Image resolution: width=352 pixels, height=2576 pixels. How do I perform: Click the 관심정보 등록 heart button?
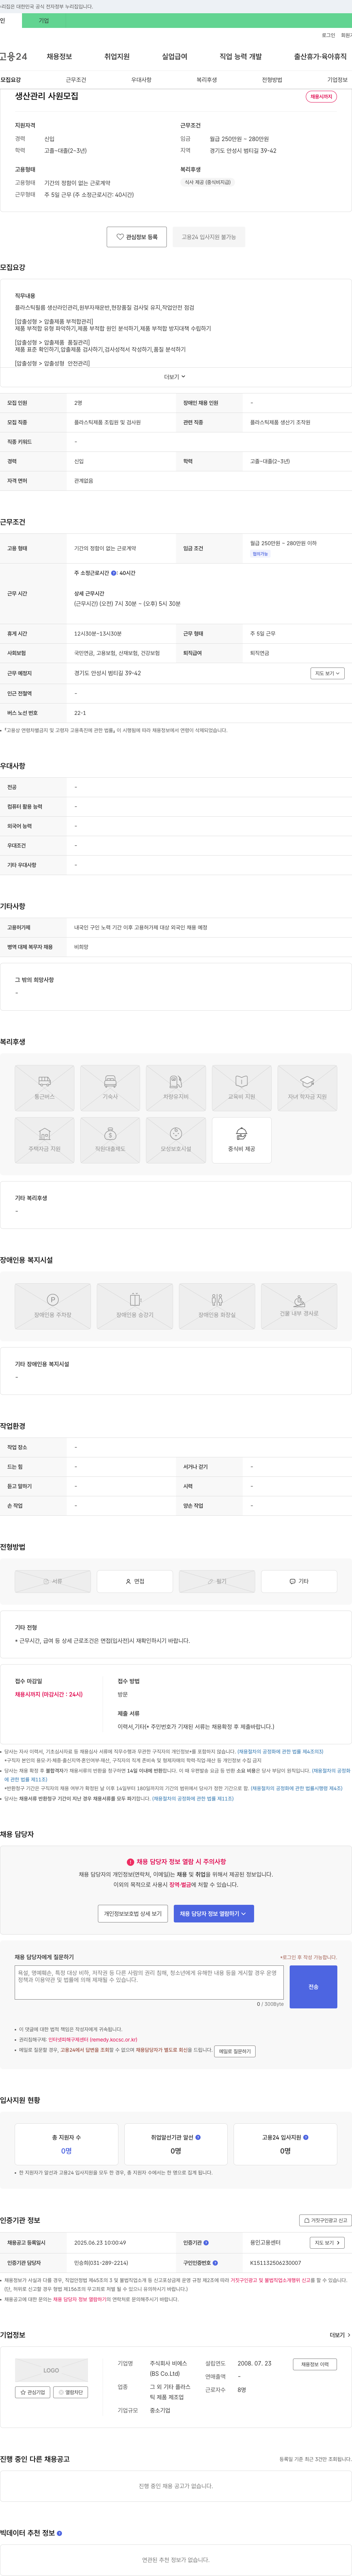(x=137, y=237)
